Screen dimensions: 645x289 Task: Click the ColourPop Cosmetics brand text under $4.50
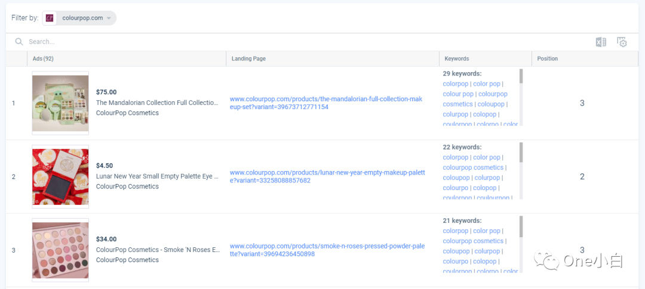tap(127, 187)
